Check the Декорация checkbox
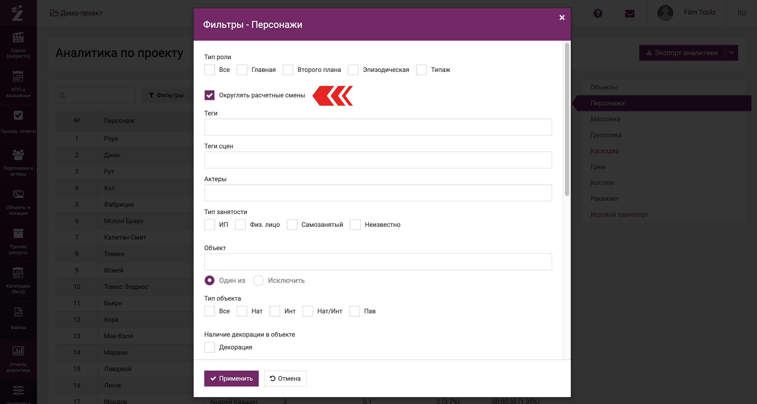Image resolution: width=757 pixels, height=404 pixels. (x=210, y=347)
